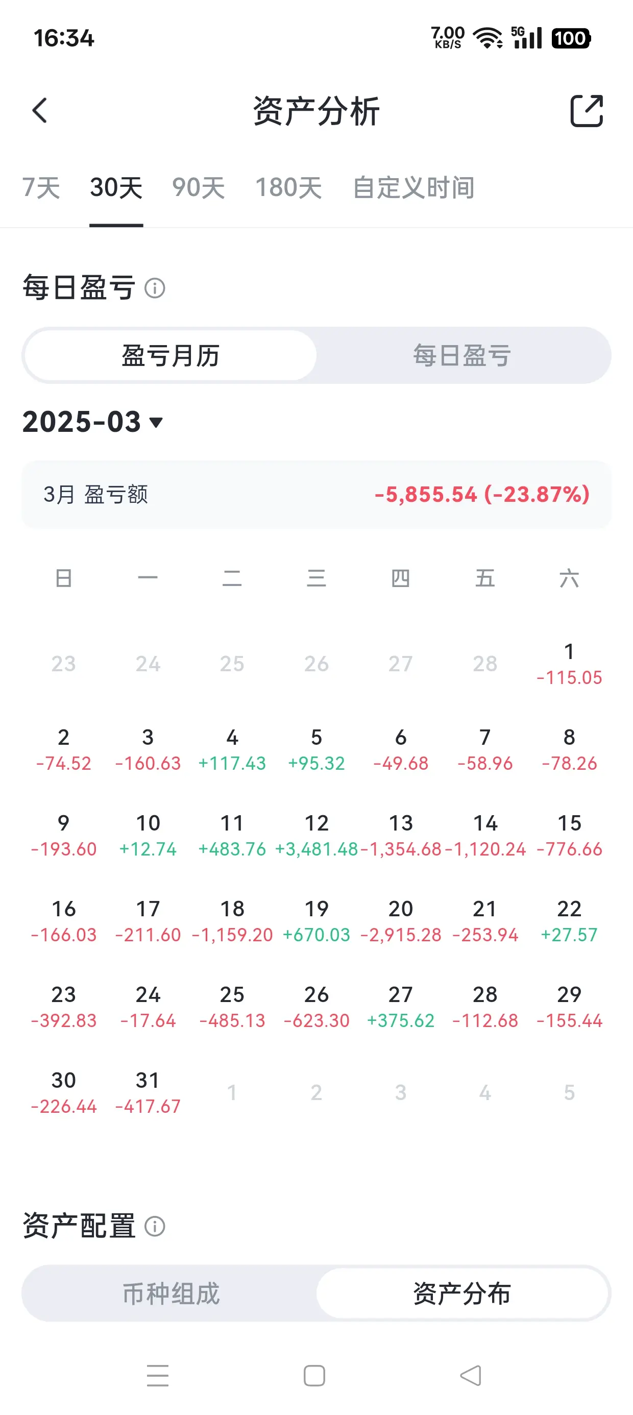This screenshot has height=1415, width=633.
Task: Tap the back arrow icon
Action: point(40,110)
